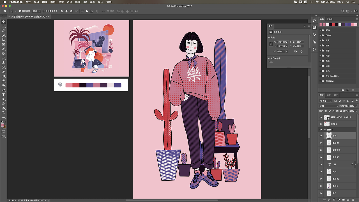359x202 pixels.
Task: Flip horizontally in the Properties panel
Action: tap(296, 51)
